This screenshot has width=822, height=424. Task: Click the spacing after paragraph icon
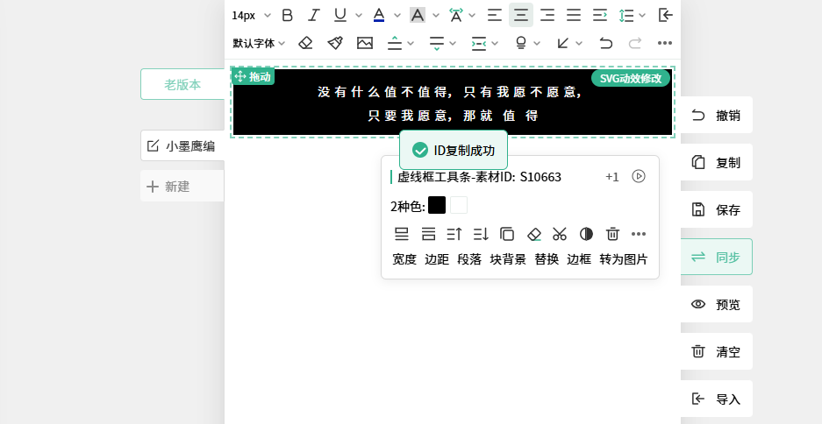coord(437,43)
